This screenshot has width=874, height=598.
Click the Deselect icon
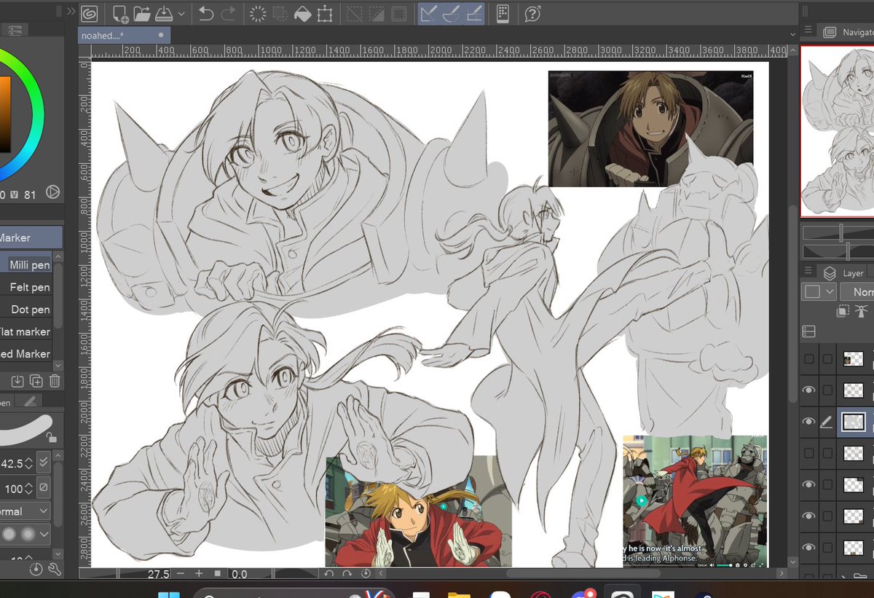click(x=354, y=14)
